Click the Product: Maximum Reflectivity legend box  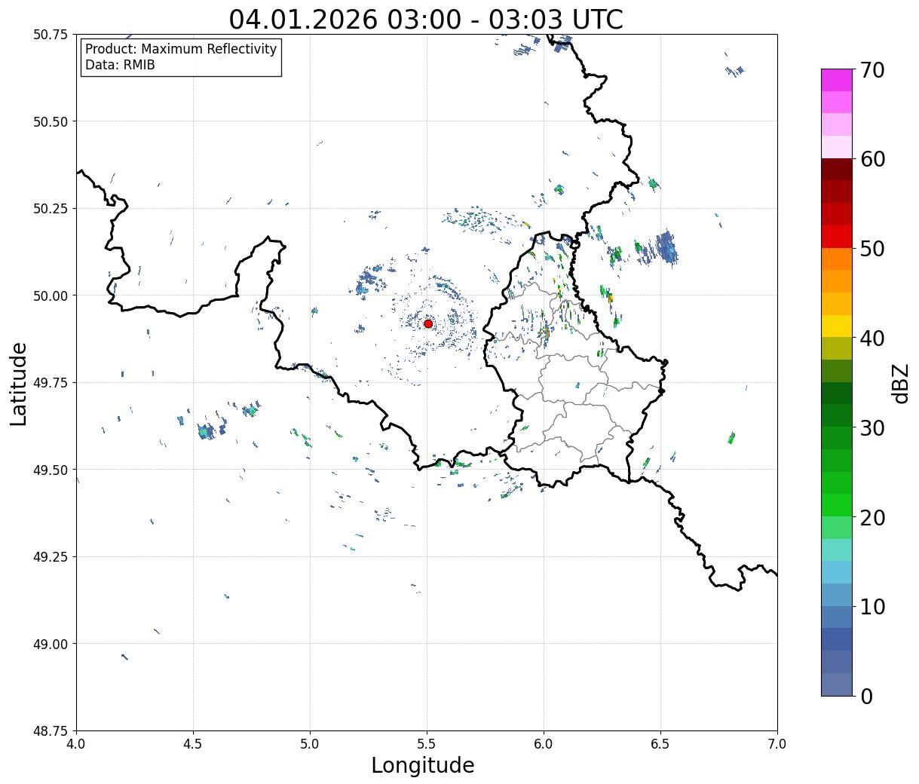pos(181,57)
